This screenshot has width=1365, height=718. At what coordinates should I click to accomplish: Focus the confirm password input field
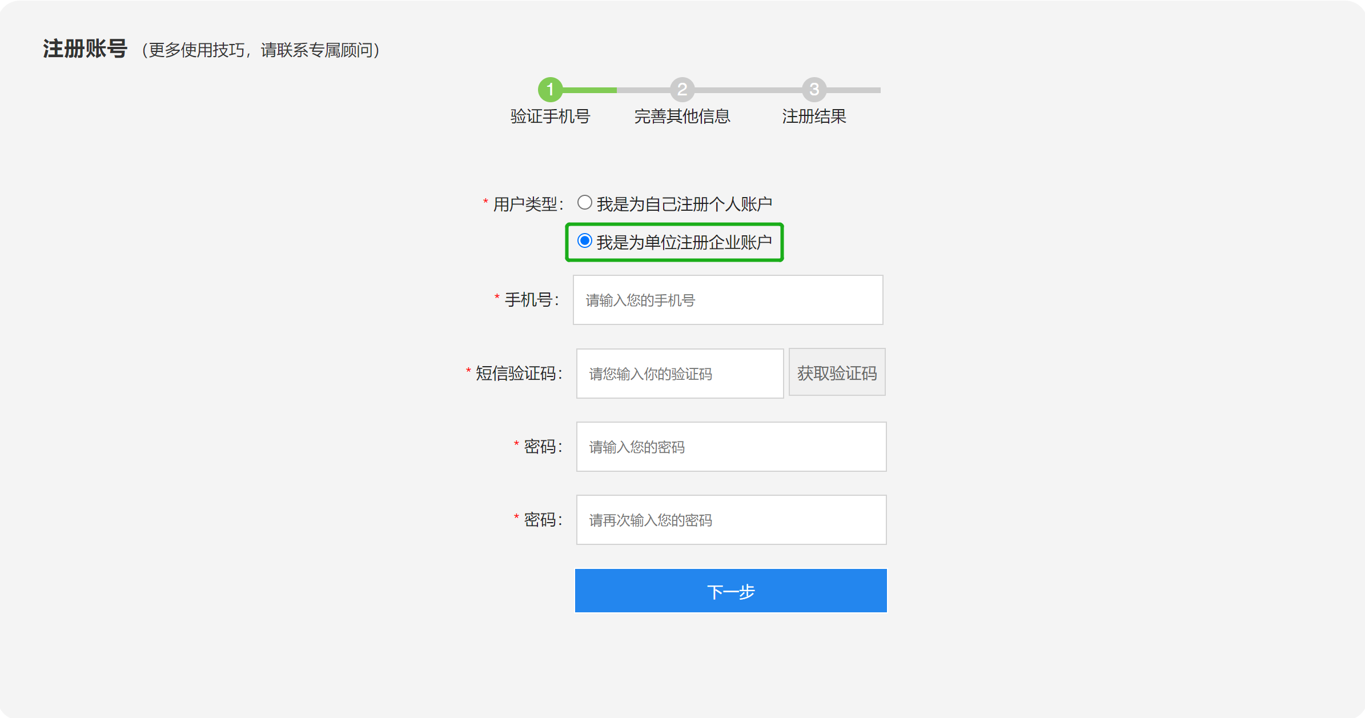731,520
